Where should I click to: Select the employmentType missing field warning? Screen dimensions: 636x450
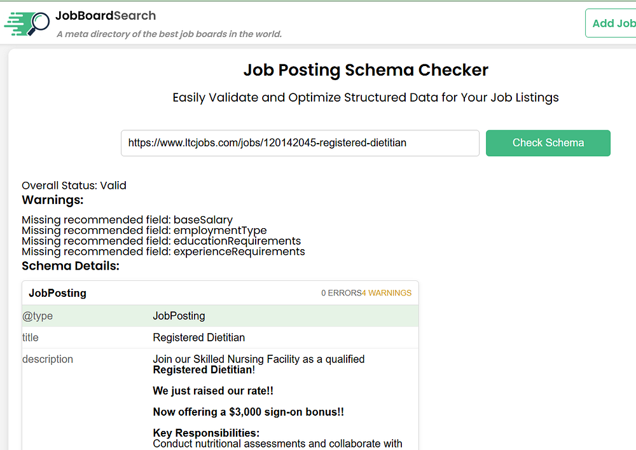[x=144, y=231]
